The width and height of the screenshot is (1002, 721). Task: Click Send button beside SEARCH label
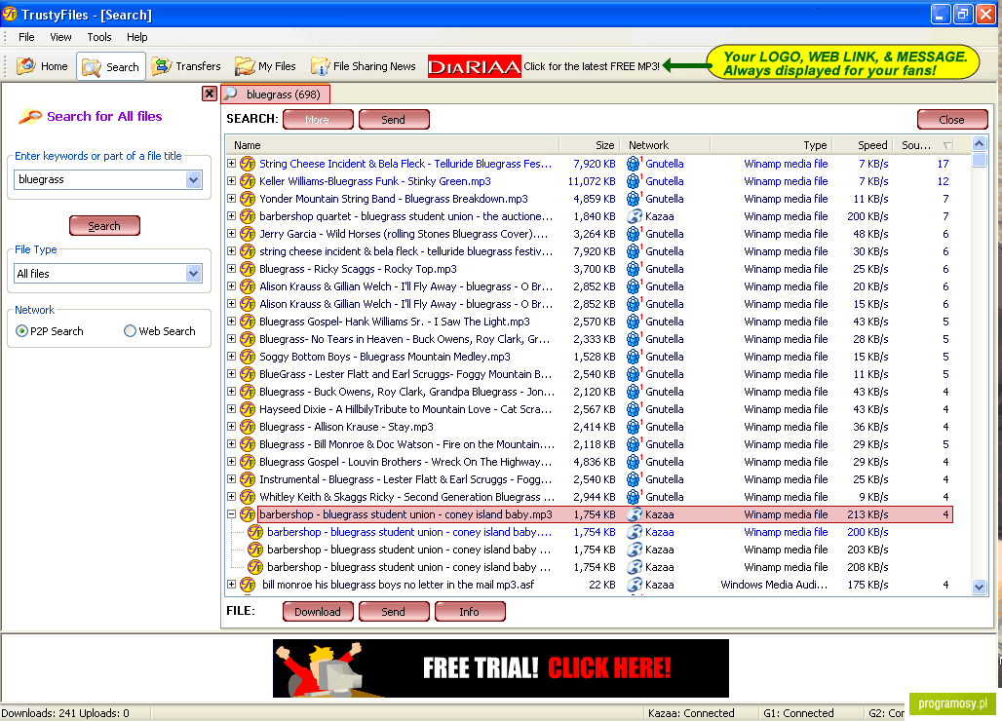pos(394,120)
